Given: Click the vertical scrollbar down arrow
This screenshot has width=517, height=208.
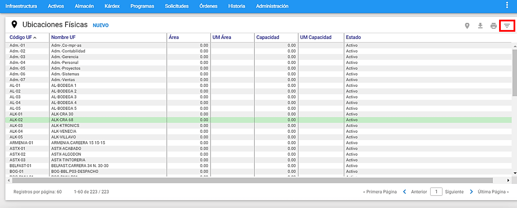Looking at the screenshot, I should click(515, 173).
